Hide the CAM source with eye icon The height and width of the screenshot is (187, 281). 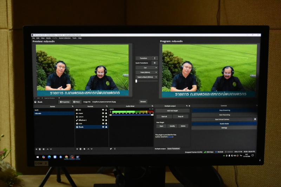point(103,123)
